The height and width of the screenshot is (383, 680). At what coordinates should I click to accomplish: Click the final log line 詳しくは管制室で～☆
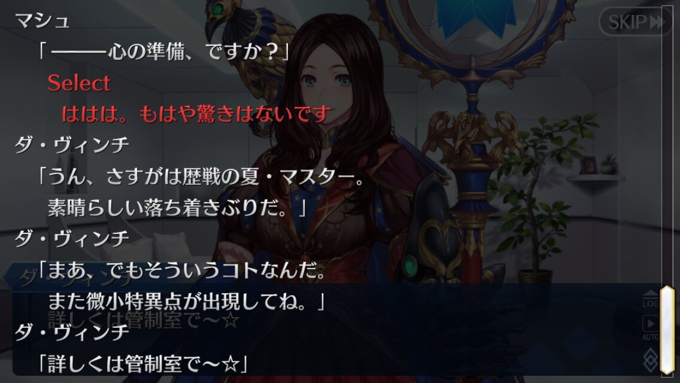point(142,364)
